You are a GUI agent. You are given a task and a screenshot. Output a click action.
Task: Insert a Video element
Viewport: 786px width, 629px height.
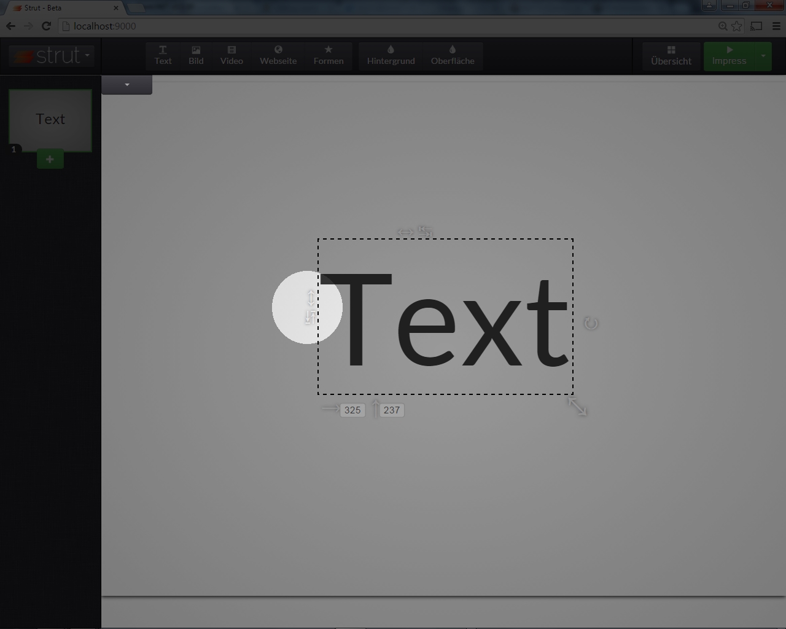point(232,55)
